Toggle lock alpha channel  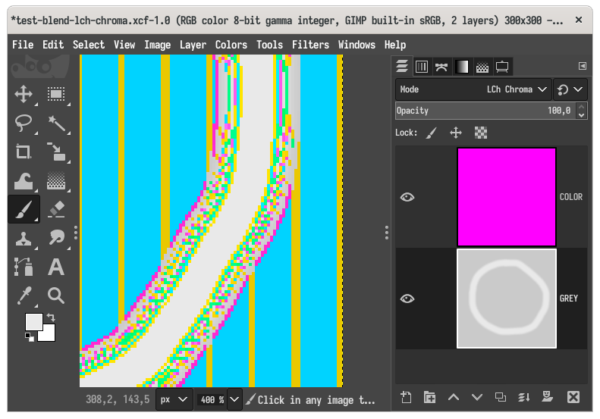click(481, 133)
